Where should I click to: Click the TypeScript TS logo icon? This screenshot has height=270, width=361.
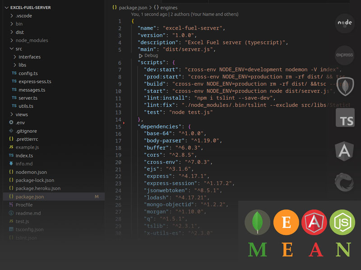point(345,118)
